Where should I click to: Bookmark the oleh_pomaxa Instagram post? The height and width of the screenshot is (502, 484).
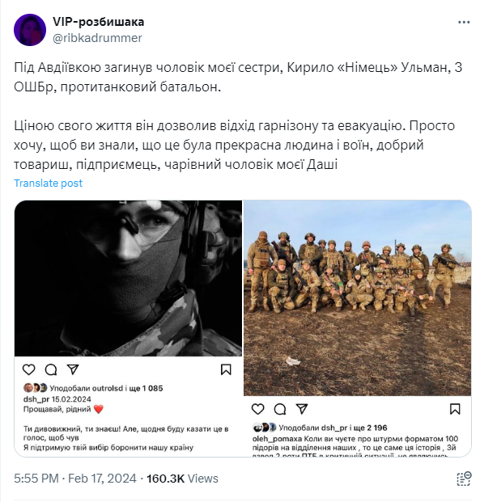(x=455, y=409)
